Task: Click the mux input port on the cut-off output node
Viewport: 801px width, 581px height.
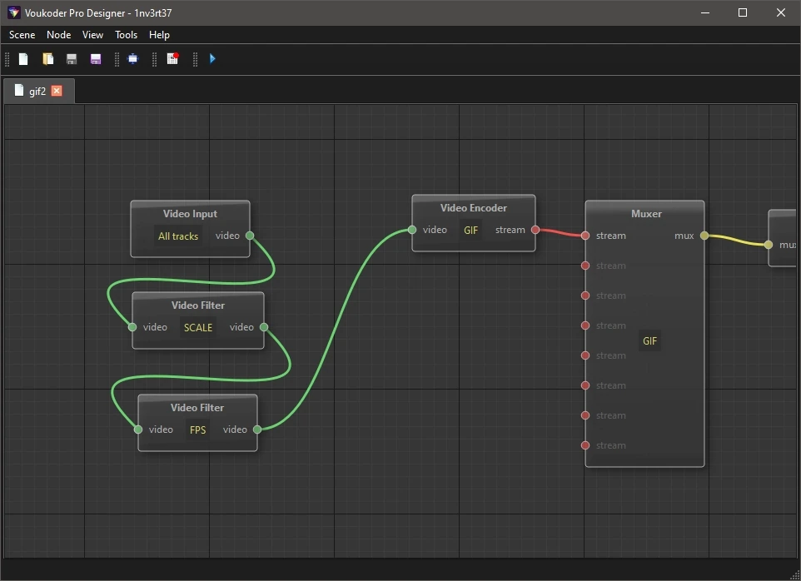Action: pyautogui.click(x=769, y=245)
